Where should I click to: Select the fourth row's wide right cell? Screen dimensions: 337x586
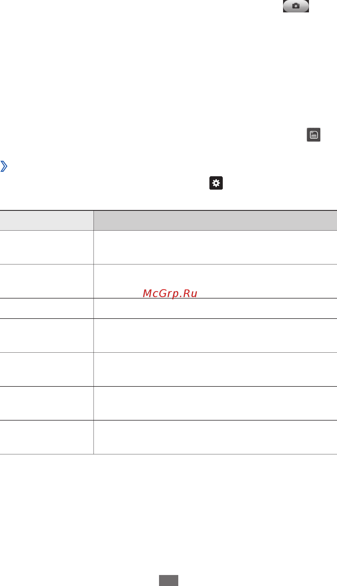tap(215, 336)
